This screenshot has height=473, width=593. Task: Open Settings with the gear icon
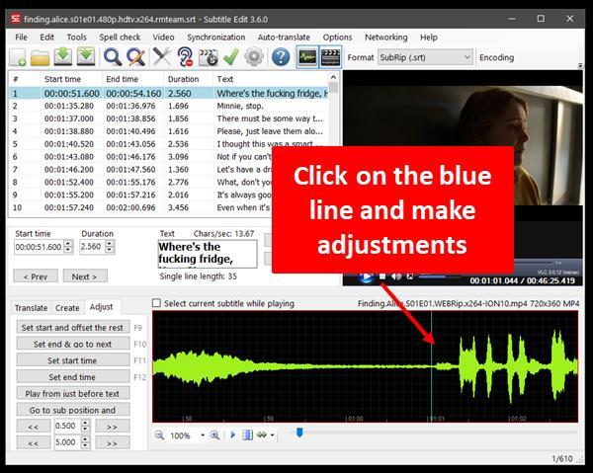tap(255, 57)
